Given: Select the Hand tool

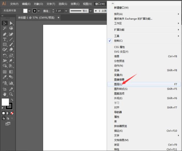Looking at the screenshot, I should tap(5, 94).
